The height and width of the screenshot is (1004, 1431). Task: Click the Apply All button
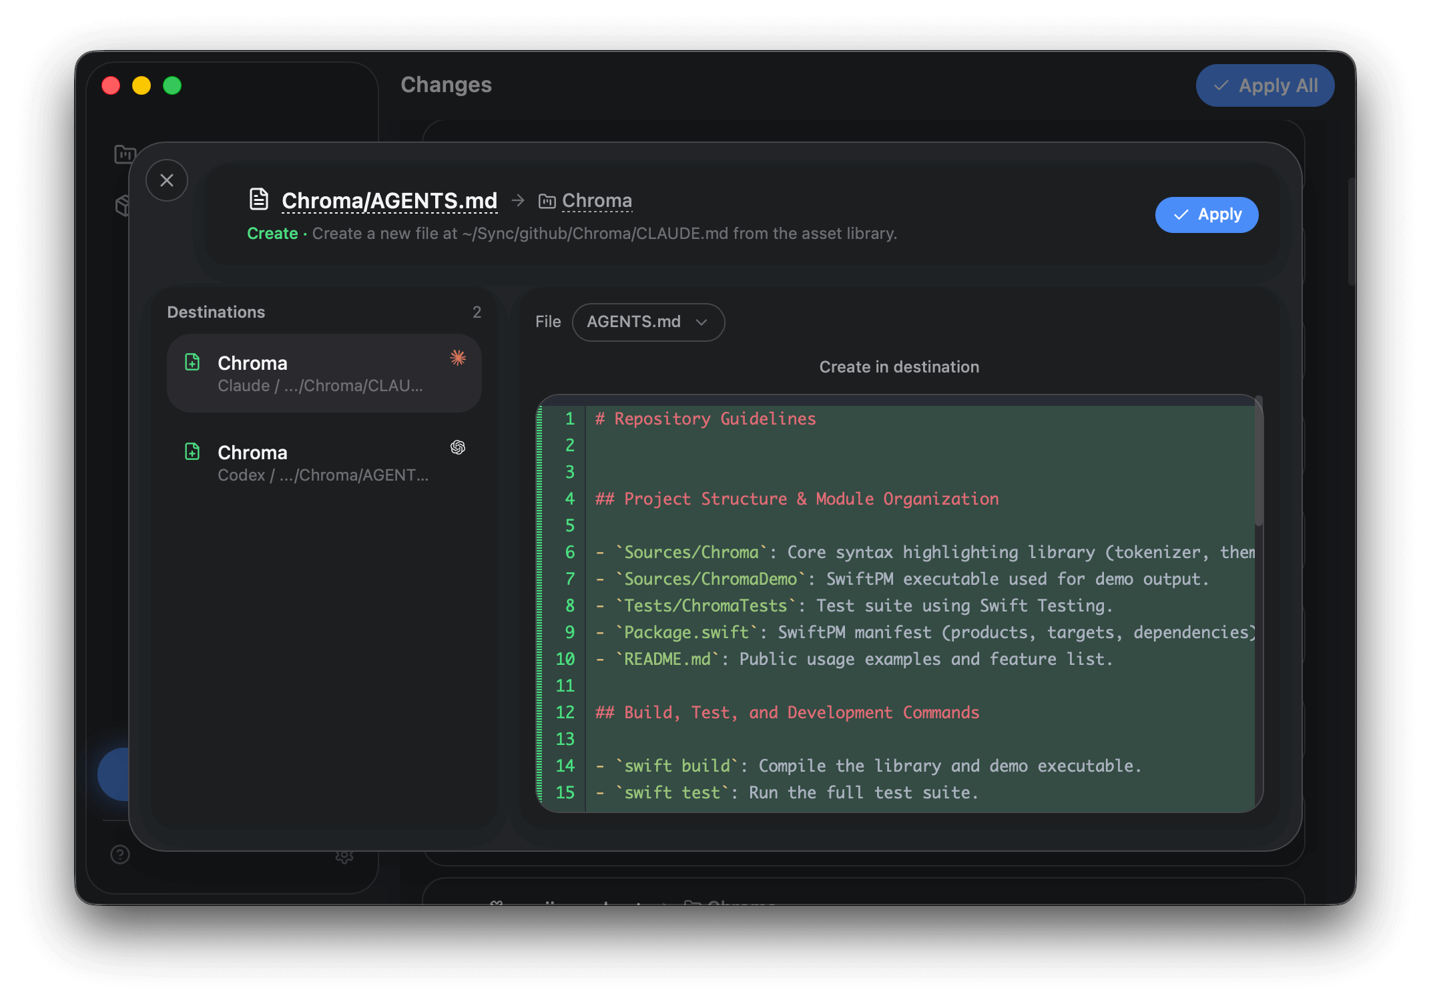coord(1265,85)
